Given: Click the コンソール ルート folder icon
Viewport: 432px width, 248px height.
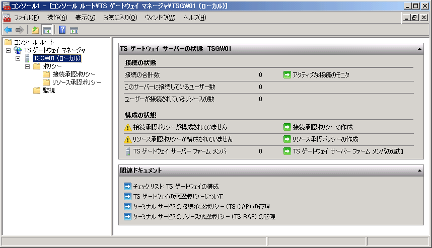Looking at the screenshot, I should tap(8, 42).
